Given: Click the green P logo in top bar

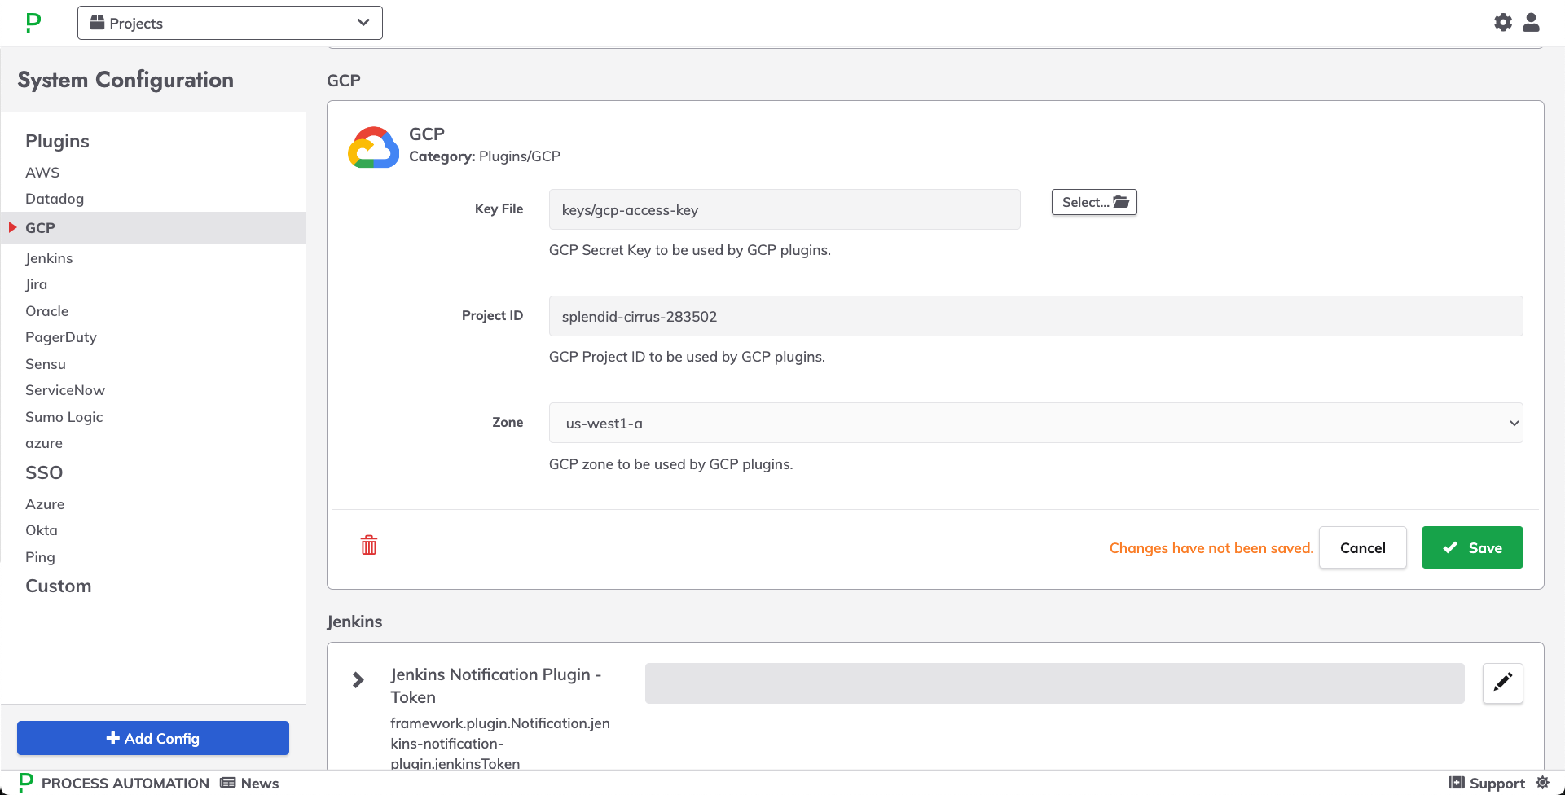Looking at the screenshot, I should 33,23.
